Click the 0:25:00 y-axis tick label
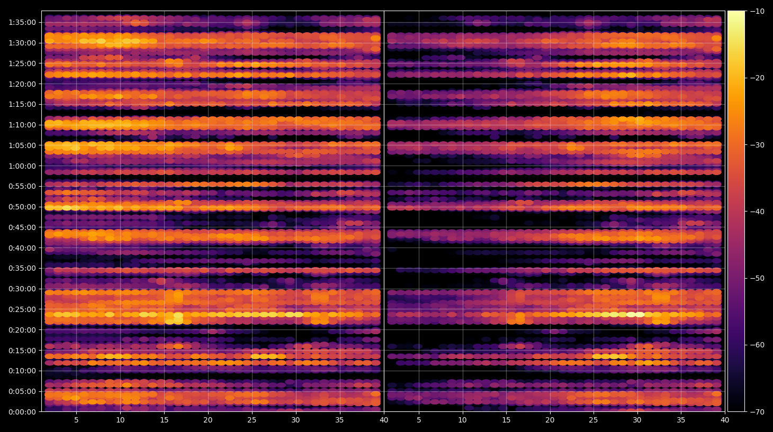This screenshot has height=432, width=773. (22, 309)
